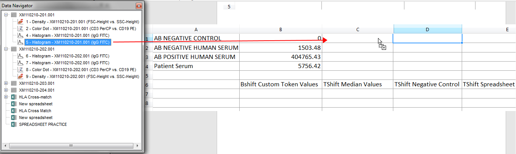Click cell containing 404765.43

[281, 57]
